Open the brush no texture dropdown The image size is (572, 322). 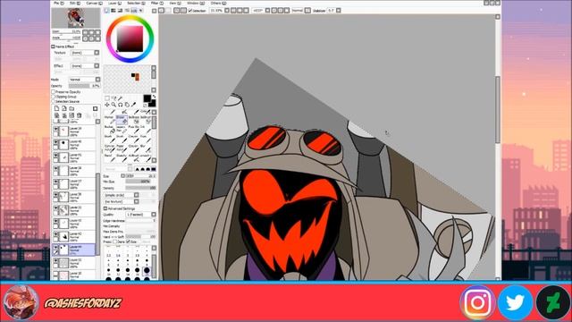(x=122, y=201)
